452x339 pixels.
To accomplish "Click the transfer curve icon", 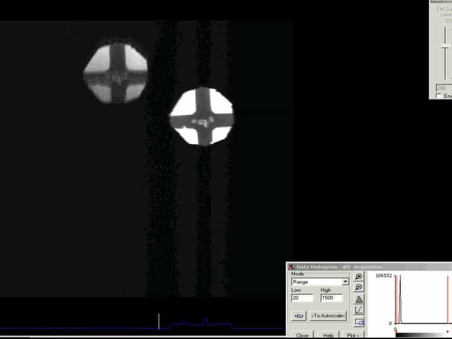I will pos(359,310).
